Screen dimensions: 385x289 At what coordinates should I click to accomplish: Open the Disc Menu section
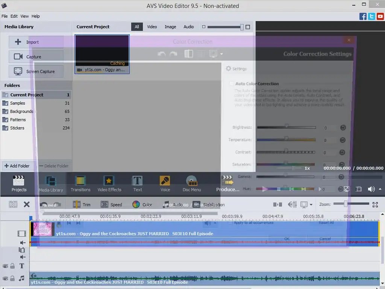(x=192, y=183)
